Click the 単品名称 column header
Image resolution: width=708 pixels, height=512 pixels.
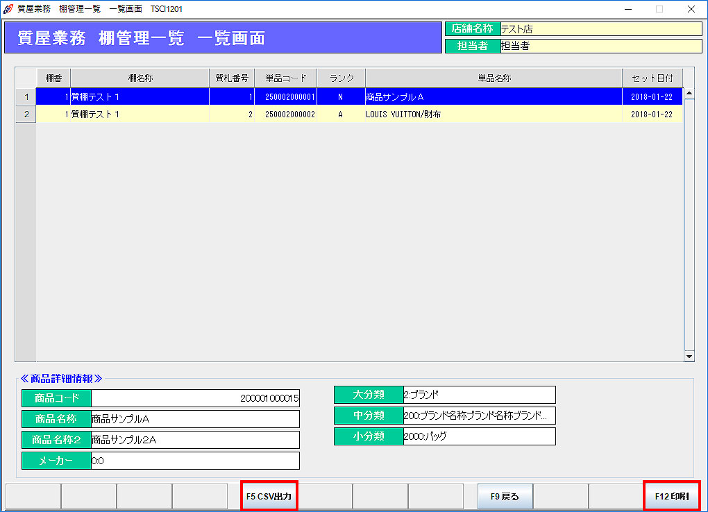point(494,78)
